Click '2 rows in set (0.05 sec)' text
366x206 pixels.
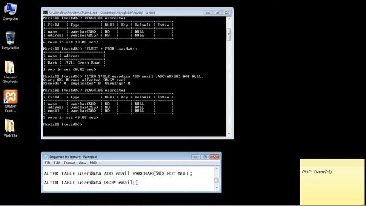click(71, 42)
